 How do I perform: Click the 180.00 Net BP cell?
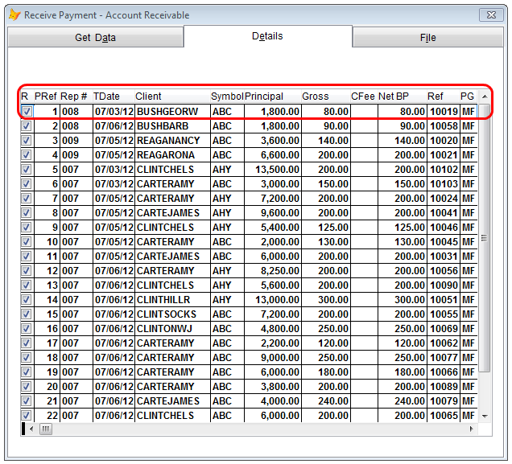coord(403,372)
